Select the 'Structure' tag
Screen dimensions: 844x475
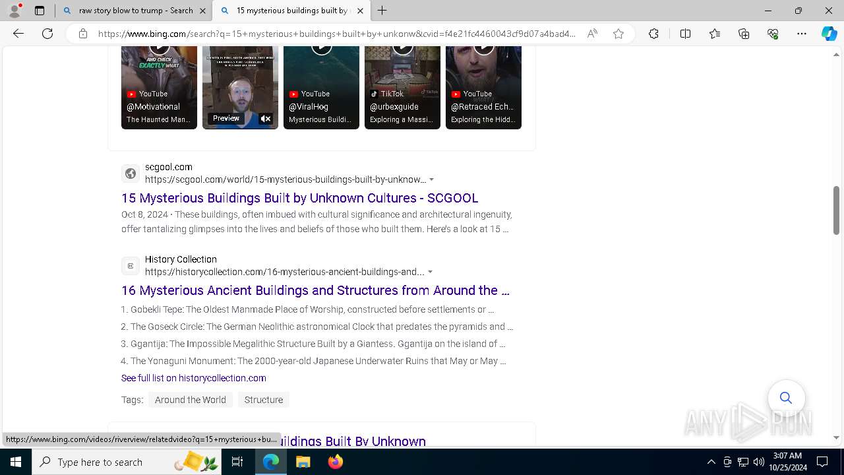click(x=264, y=400)
